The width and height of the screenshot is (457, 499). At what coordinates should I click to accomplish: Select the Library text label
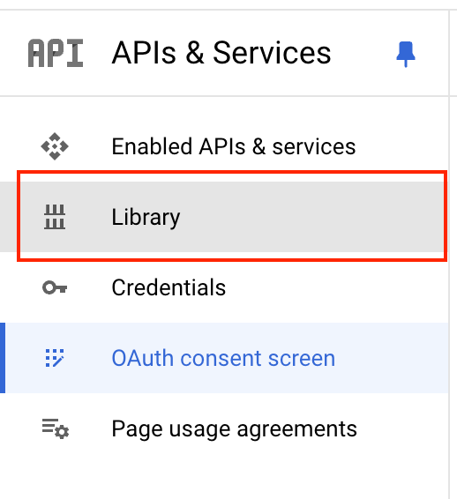point(146,218)
